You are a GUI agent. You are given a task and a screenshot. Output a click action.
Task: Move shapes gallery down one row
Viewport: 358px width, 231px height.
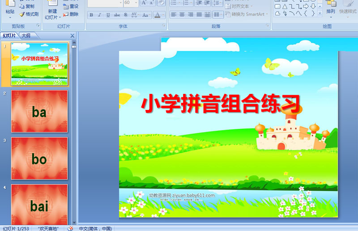(x=320, y=7)
